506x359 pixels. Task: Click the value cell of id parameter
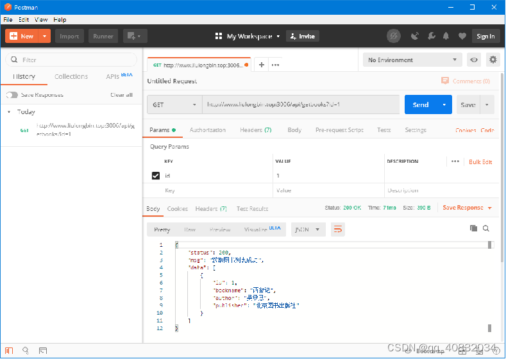(328, 176)
